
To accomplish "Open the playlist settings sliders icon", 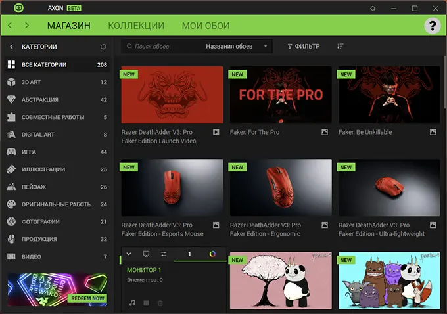I will (164, 254).
